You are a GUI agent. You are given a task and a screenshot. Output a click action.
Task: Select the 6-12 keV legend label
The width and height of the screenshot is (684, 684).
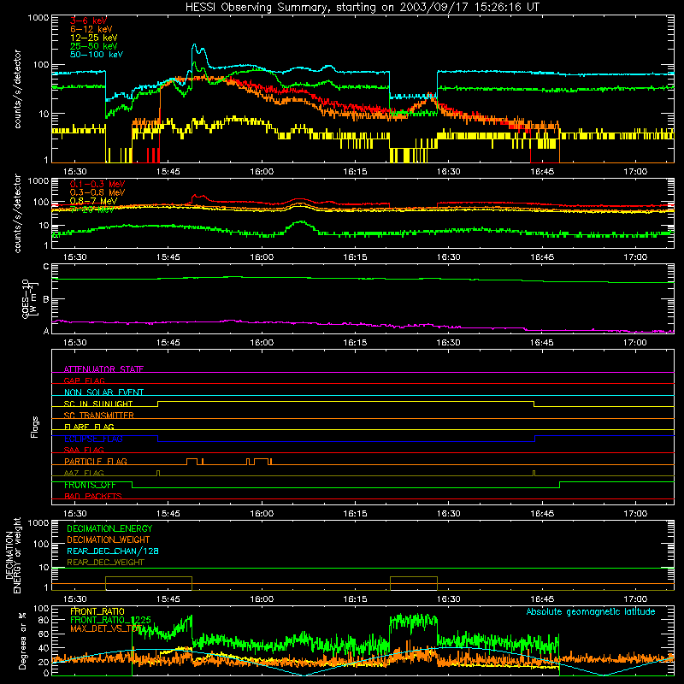[x=91, y=29]
